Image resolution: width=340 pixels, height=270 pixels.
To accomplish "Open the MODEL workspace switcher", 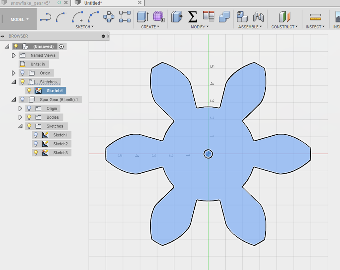I will (18, 19).
